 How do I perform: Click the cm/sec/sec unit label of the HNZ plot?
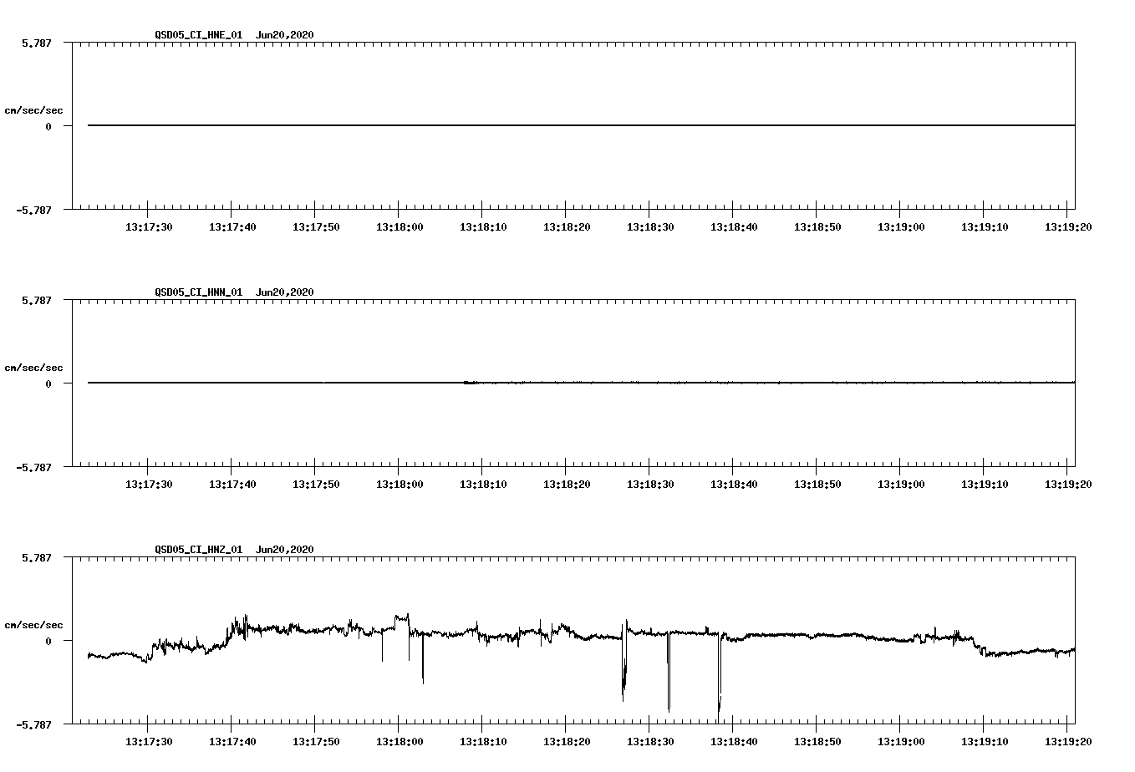click(33, 625)
